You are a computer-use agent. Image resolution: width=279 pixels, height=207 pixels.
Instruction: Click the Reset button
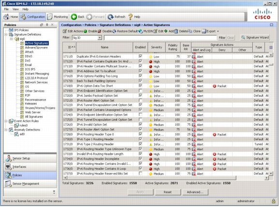click(x=168, y=192)
